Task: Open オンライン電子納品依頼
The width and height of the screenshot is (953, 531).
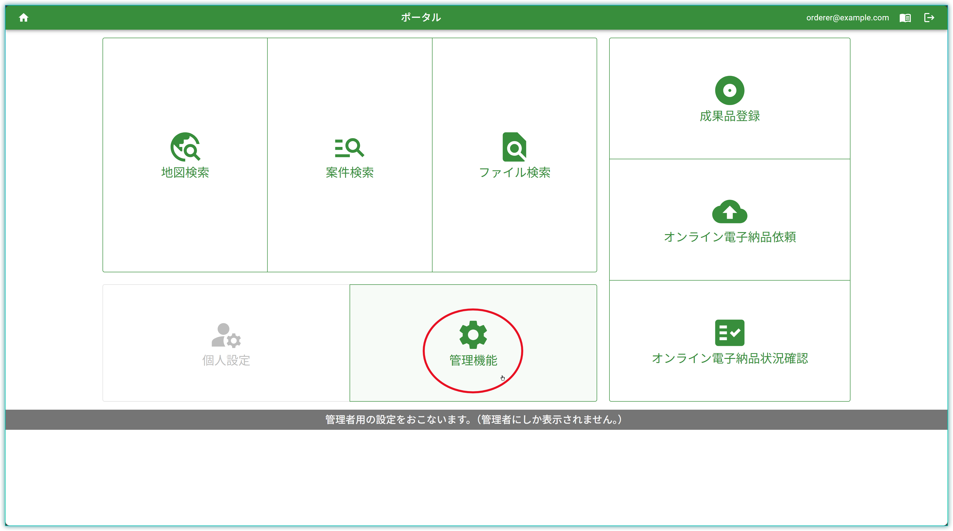Action: (x=730, y=237)
